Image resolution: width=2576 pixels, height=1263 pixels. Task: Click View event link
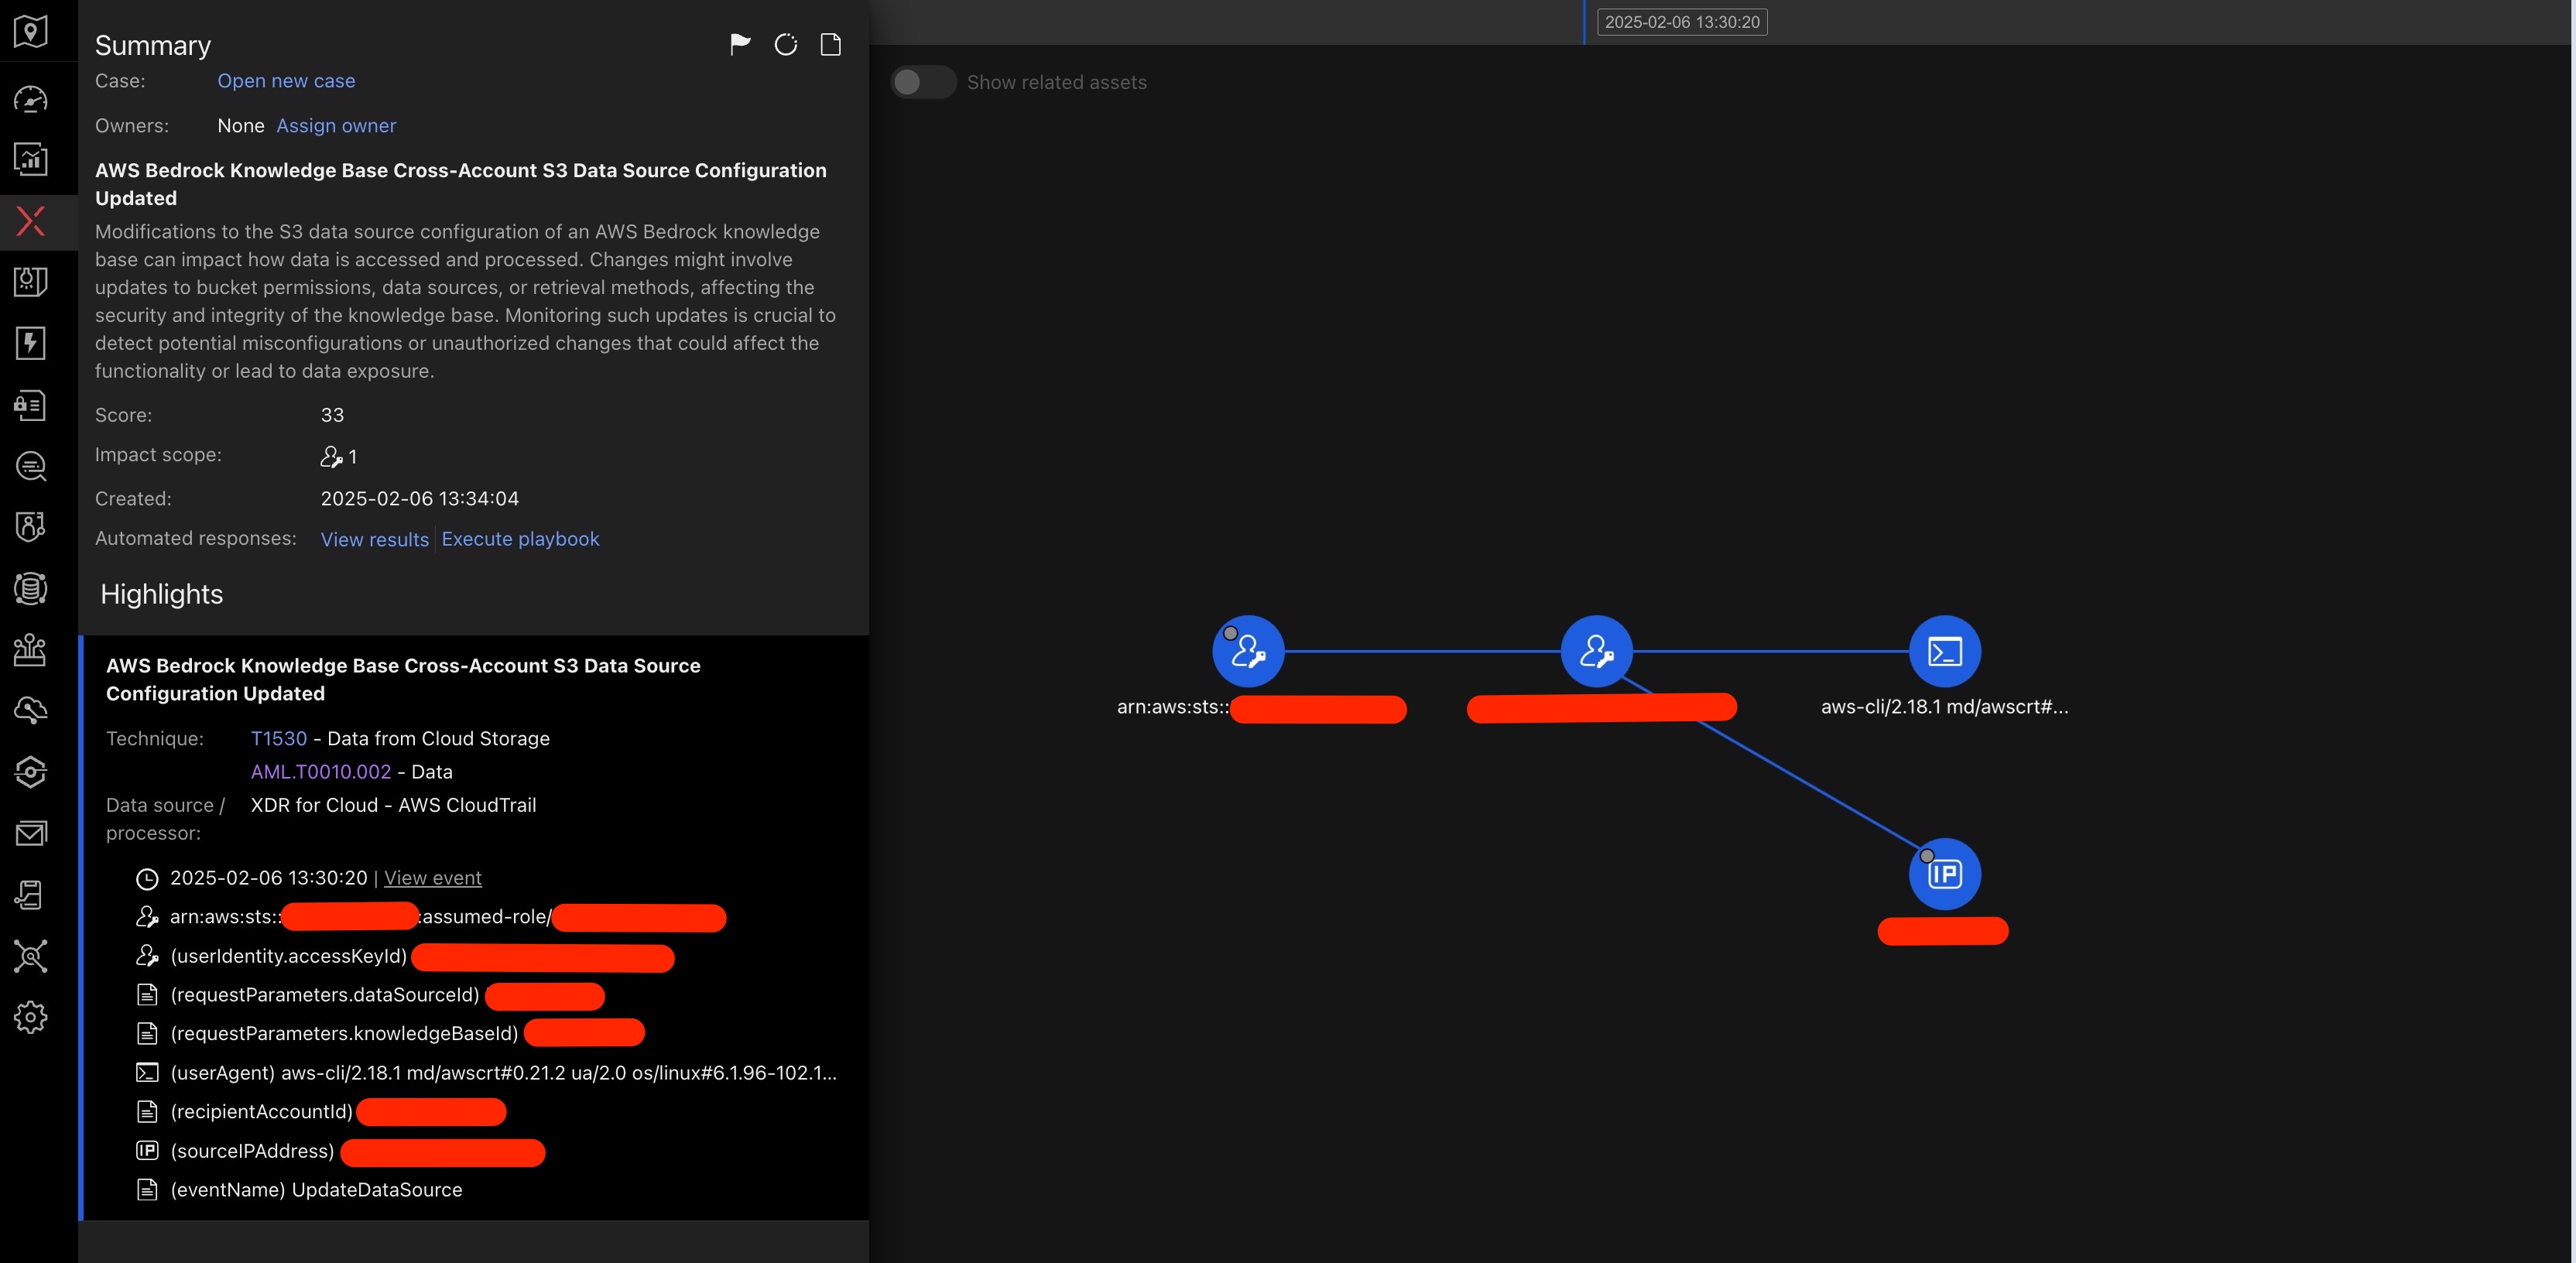(x=432, y=878)
